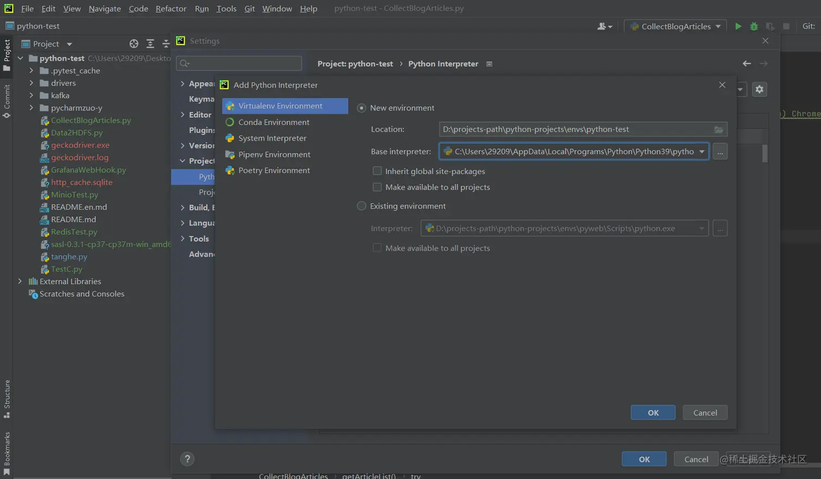Image resolution: width=821 pixels, height=479 pixels.
Task: Open Commit tool window sidebar tab
Action: click(x=7, y=101)
